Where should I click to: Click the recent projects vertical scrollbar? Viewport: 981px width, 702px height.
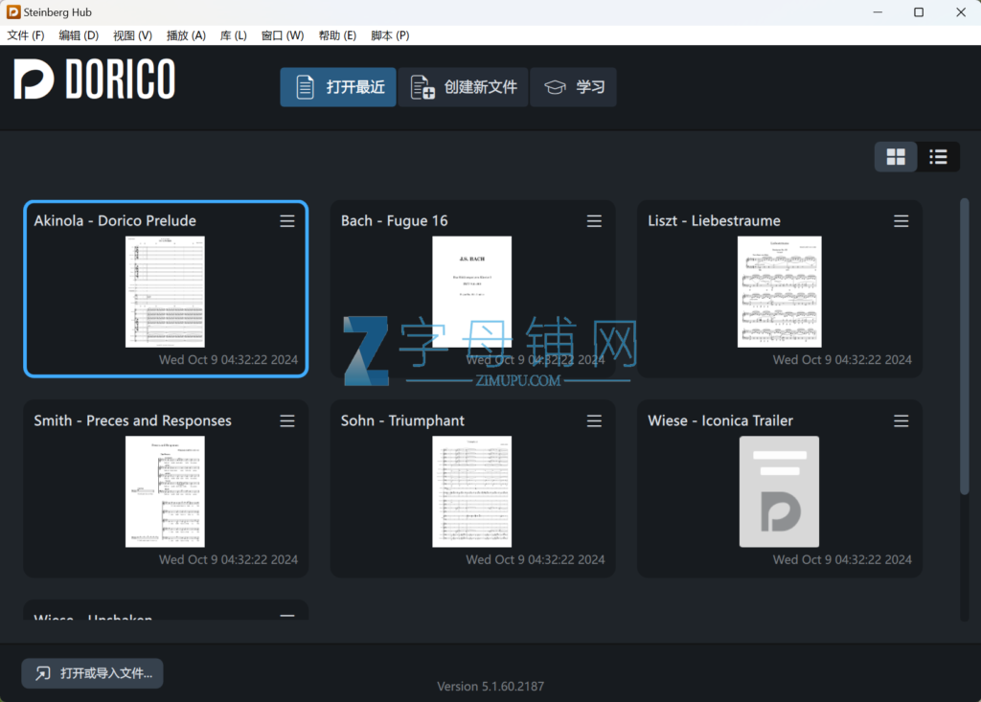965,348
